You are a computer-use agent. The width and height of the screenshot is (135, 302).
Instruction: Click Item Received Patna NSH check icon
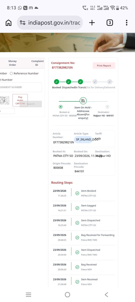(x=77, y=282)
